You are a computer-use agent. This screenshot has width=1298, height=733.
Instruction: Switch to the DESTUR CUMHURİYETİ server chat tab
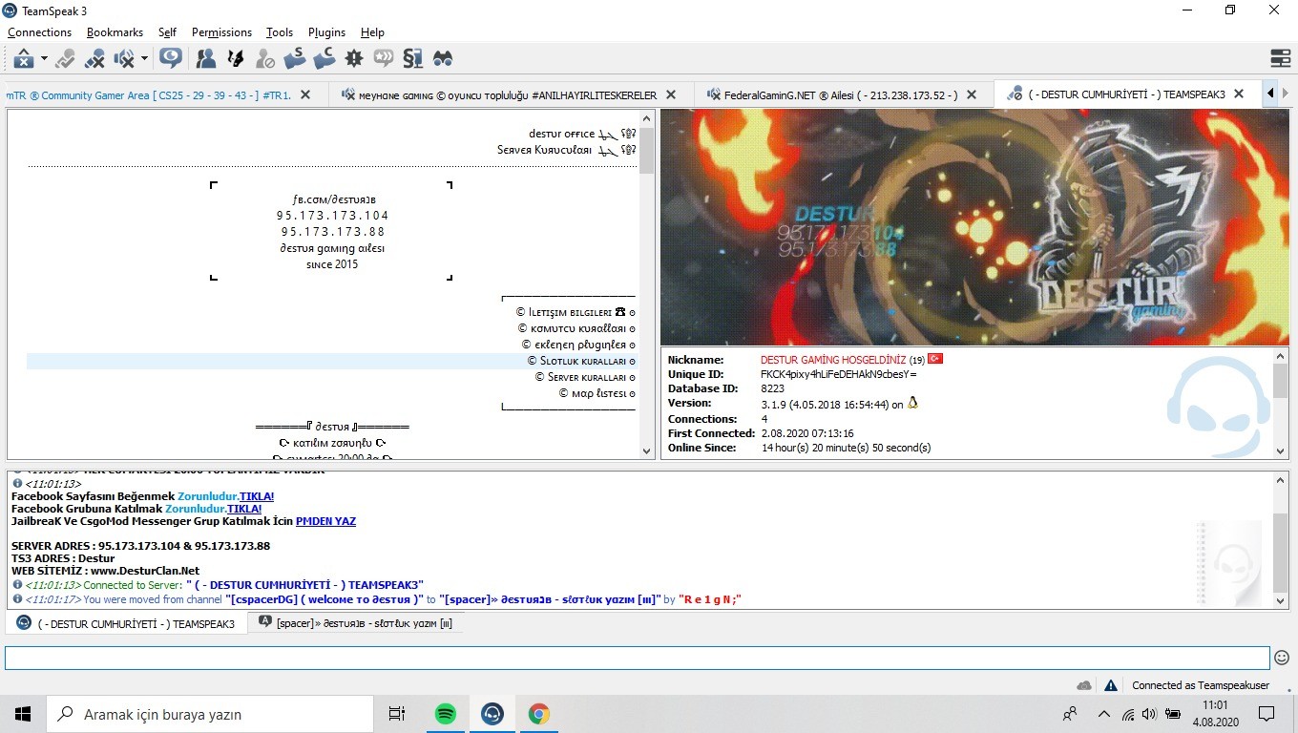127,623
